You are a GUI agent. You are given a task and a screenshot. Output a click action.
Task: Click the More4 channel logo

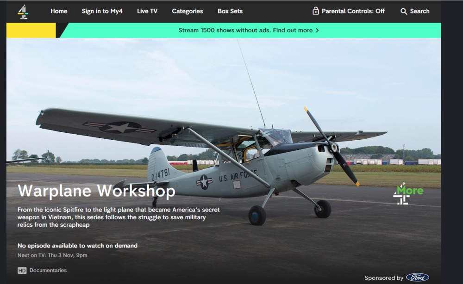click(x=408, y=193)
